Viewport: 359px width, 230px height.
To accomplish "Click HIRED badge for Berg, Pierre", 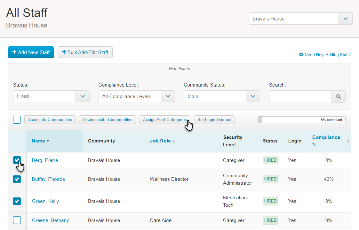I will (270, 160).
